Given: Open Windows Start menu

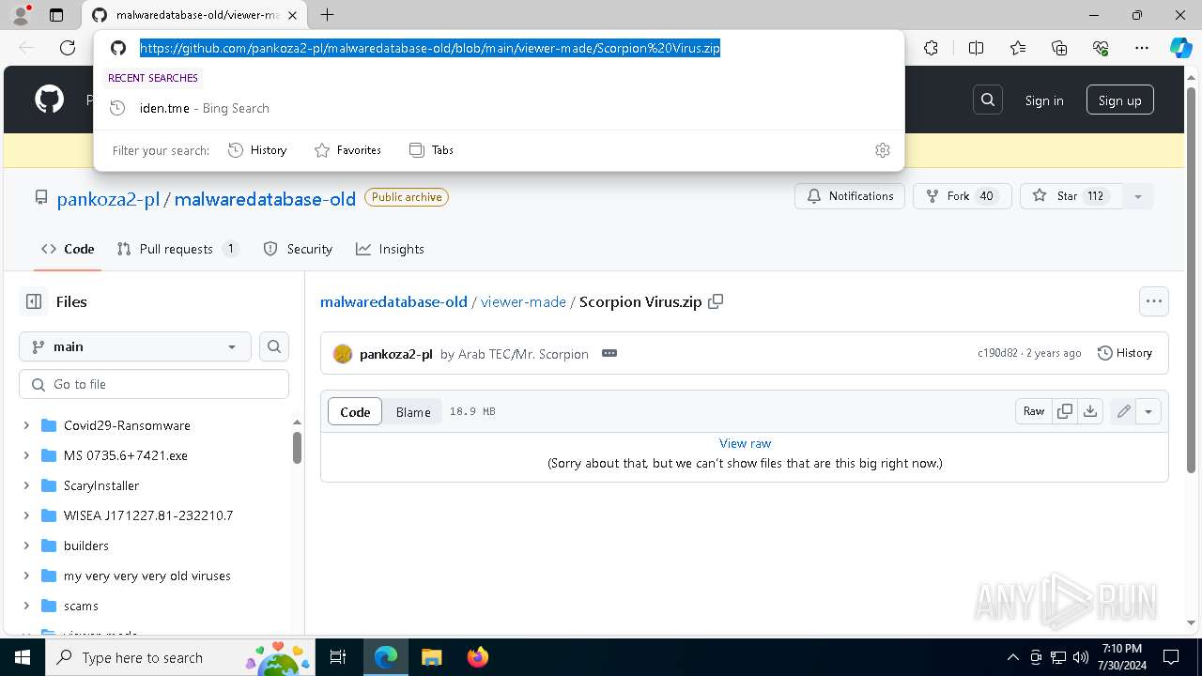Looking at the screenshot, I should [x=22, y=657].
